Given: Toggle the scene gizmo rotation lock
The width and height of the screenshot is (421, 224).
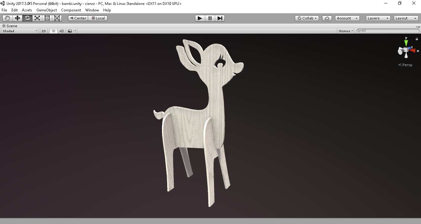Looking at the screenshot, I should [x=417, y=39].
